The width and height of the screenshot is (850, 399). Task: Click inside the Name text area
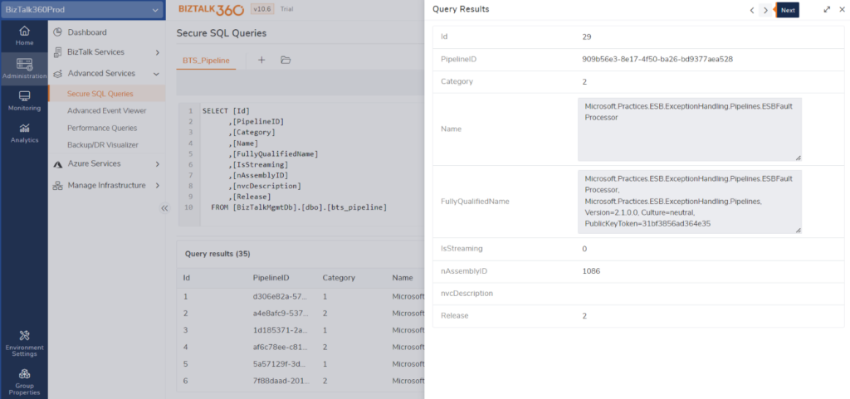click(690, 129)
